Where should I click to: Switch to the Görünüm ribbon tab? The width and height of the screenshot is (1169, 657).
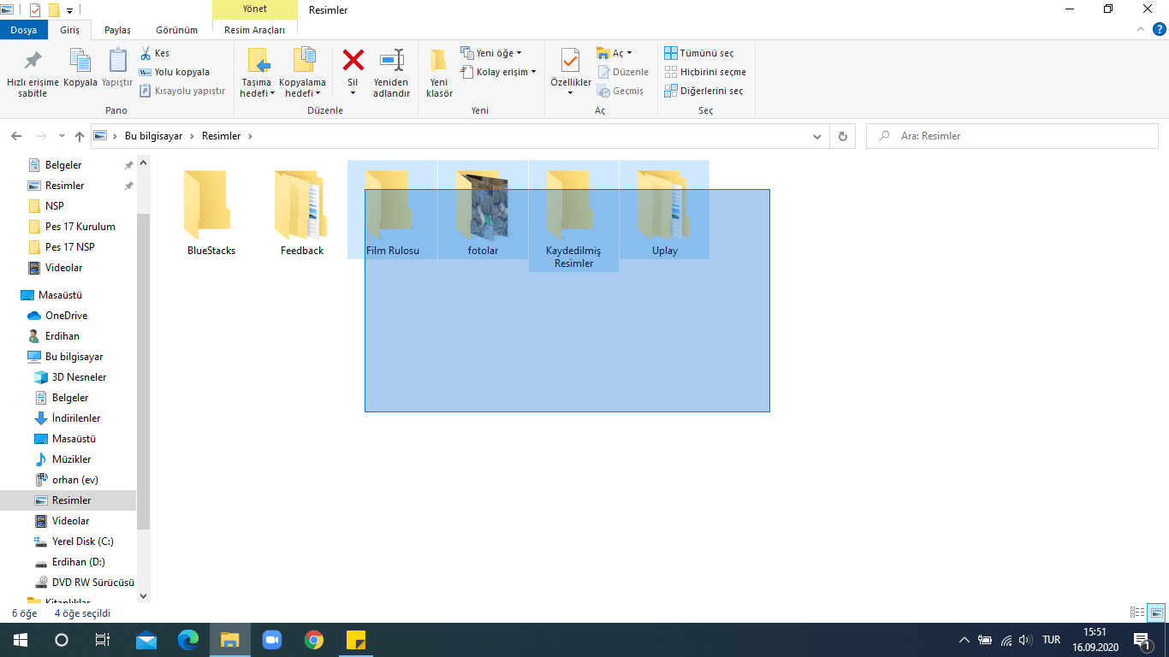[x=176, y=30]
